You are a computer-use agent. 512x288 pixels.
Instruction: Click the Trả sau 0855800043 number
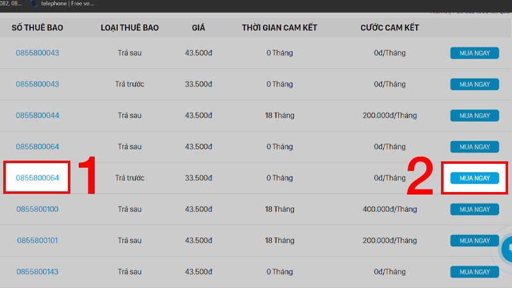(x=38, y=52)
